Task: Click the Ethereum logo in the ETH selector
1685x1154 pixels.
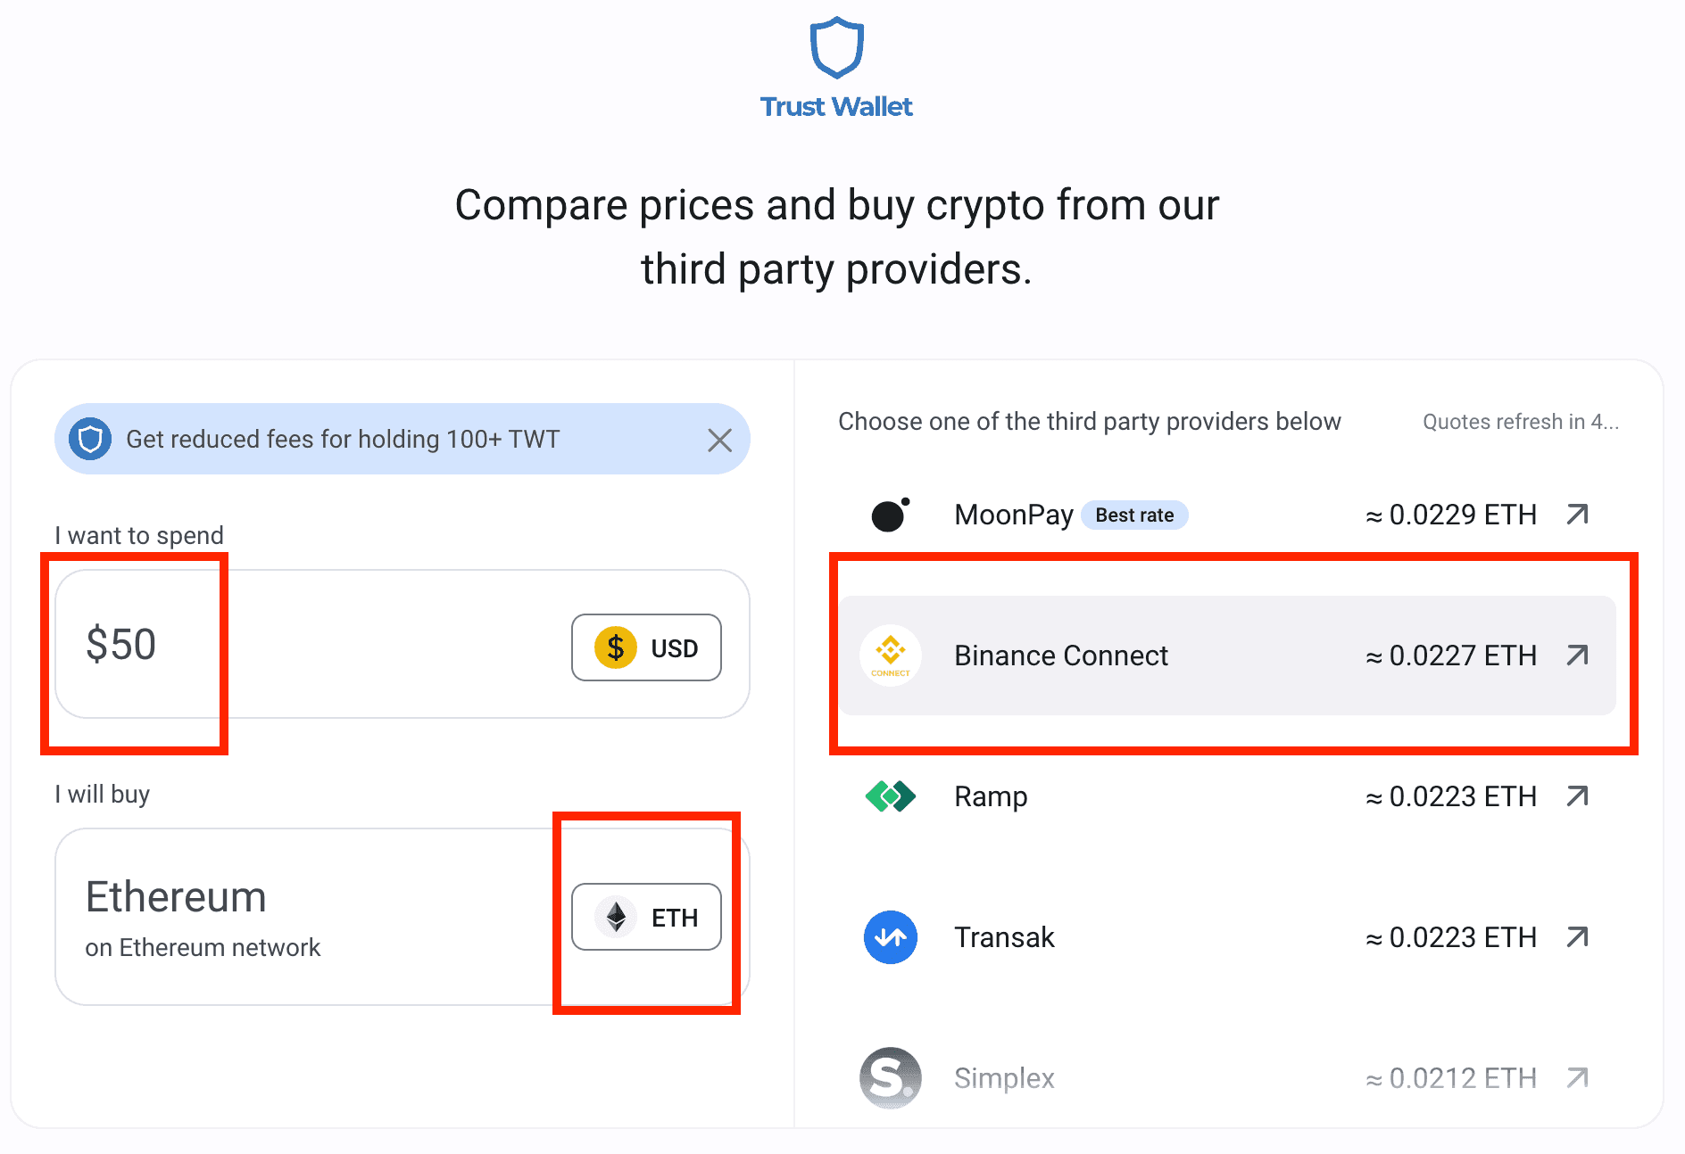Action: point(616,916)
